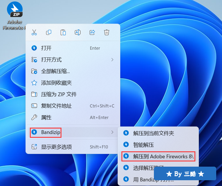Click the Paste clipboard icon
Viewport: 222px width, 186px height.
63,32
